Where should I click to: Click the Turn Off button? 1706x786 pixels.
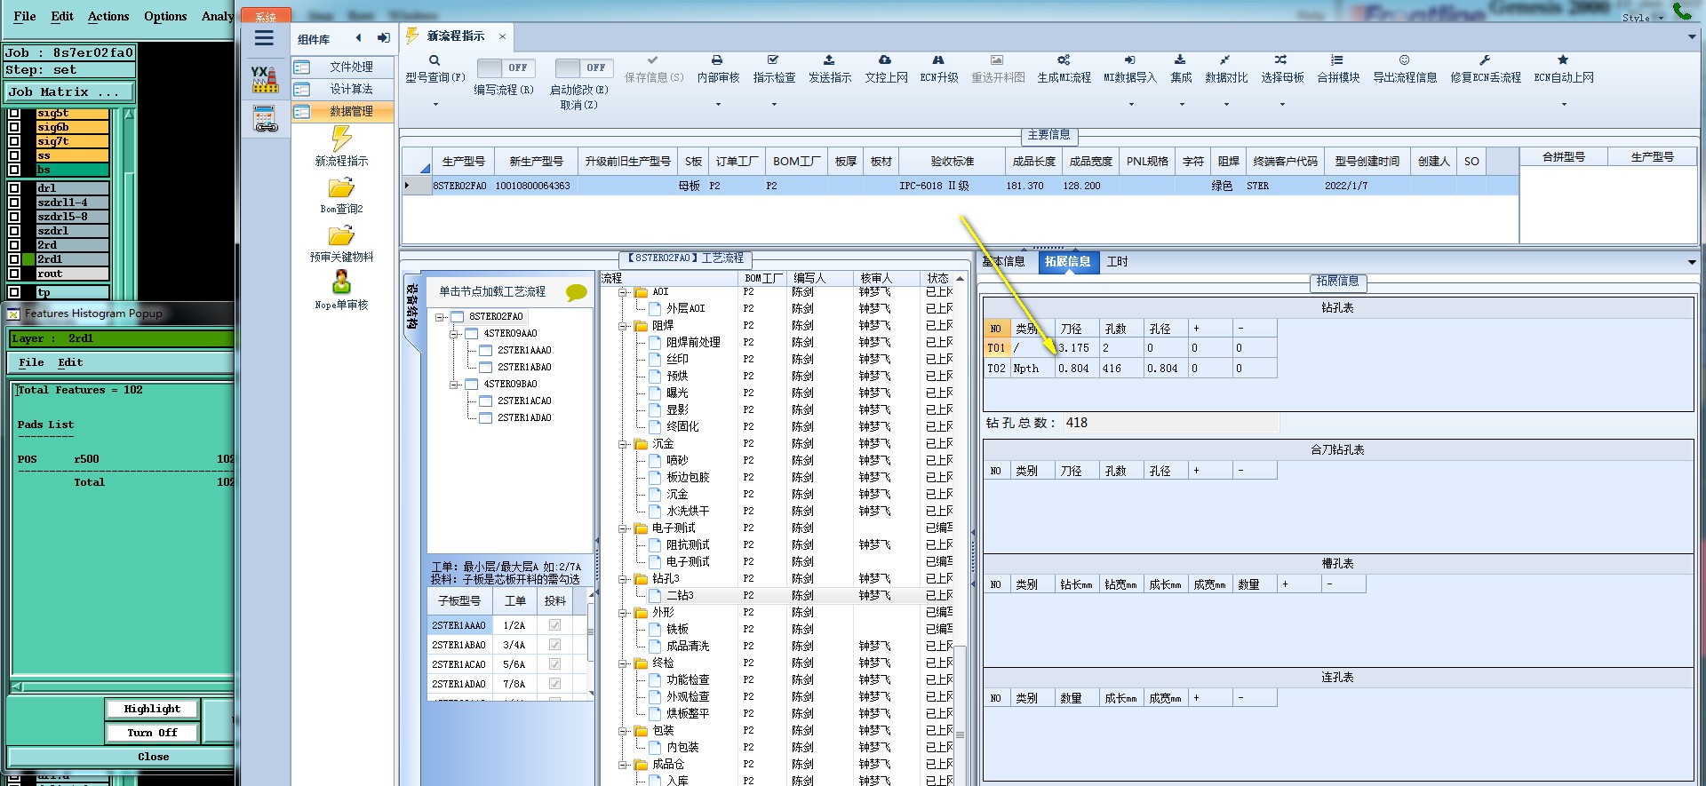tap(152, 733)
